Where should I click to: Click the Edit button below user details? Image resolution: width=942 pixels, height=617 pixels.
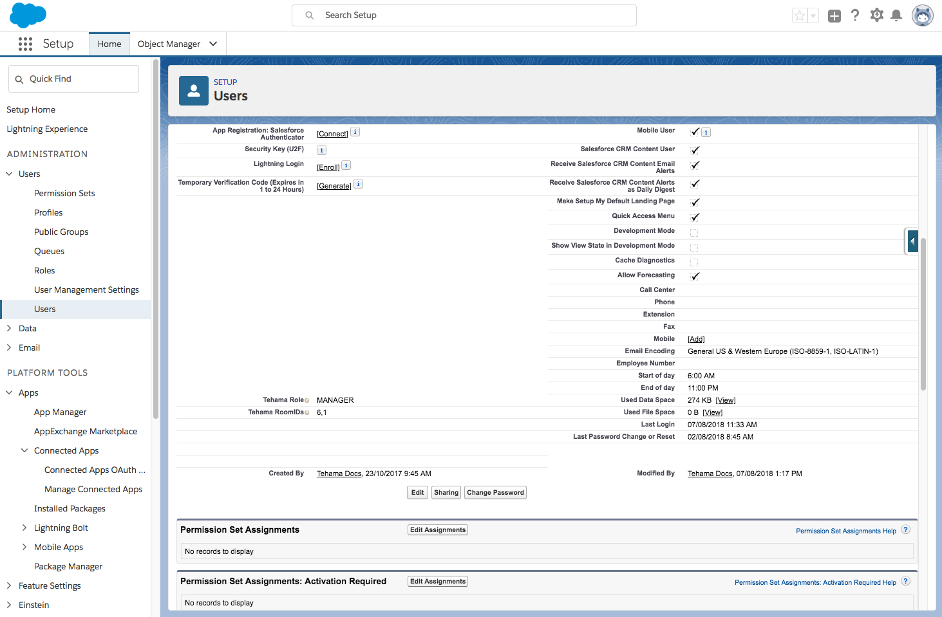(x=418, y=493)
